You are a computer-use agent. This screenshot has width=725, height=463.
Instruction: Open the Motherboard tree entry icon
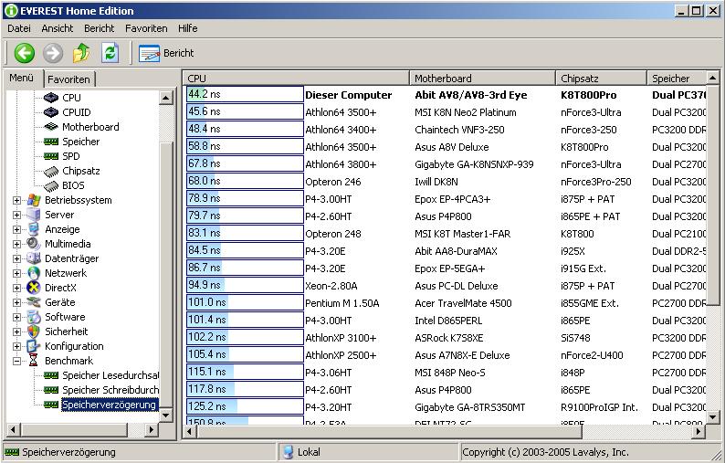(51, 127)
